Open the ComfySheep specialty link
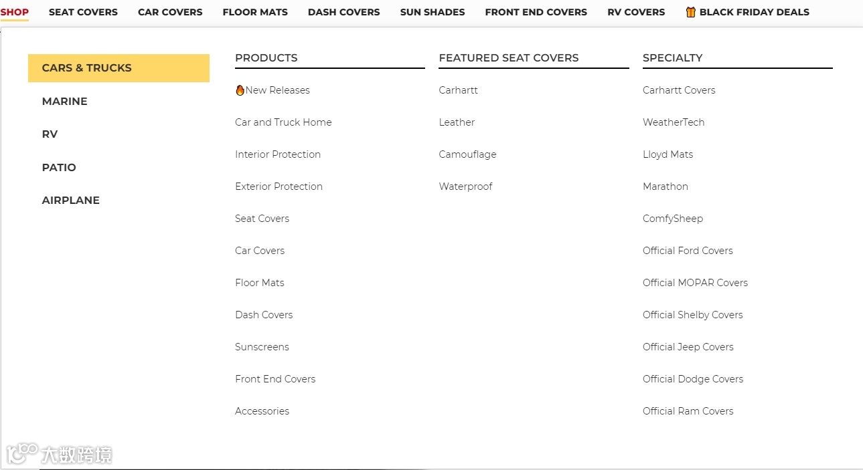This screenshot has width=863, height=470. [672, 219]
